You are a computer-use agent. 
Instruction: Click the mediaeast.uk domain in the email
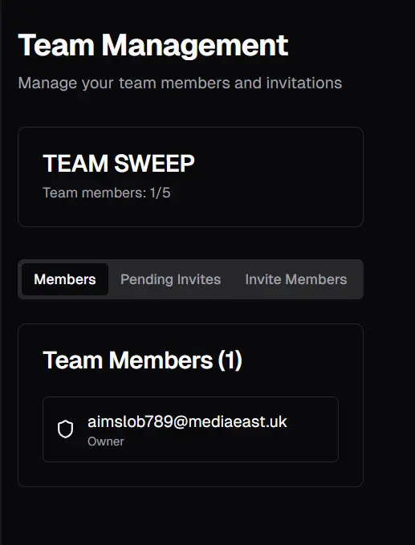[238, 421]
